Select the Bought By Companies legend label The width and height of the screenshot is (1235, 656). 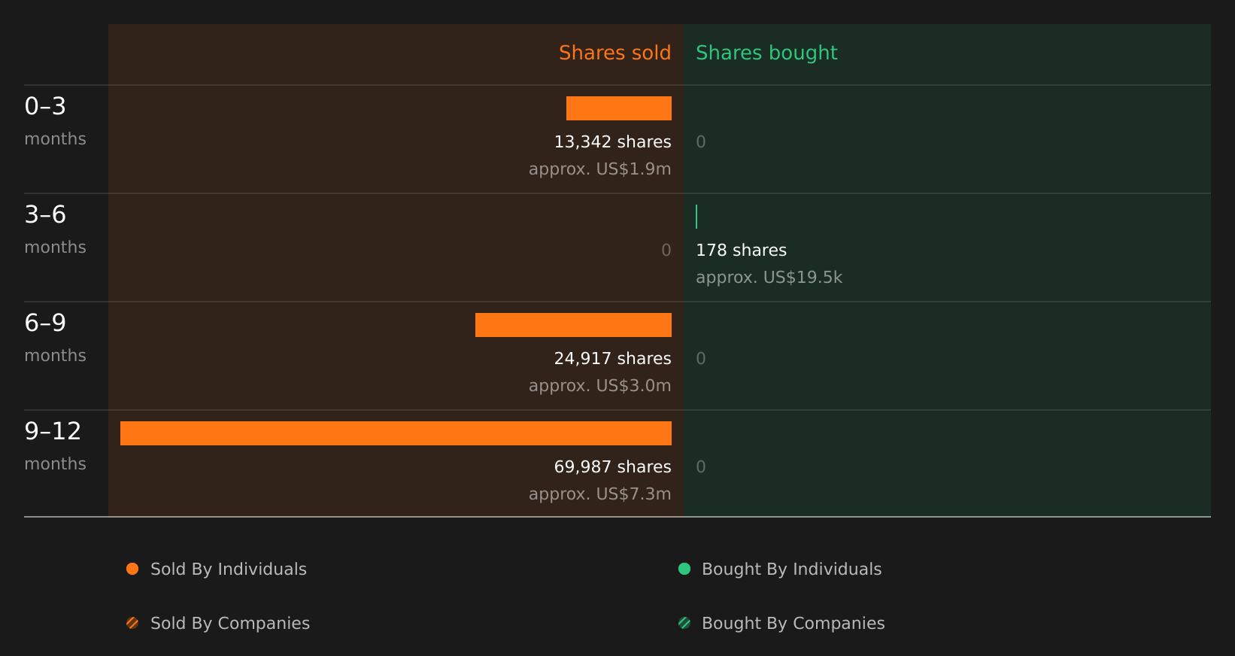tap(793, 624)
